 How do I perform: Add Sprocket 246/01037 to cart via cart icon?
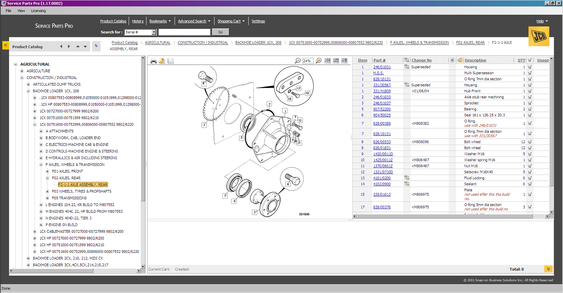(530, 103)
